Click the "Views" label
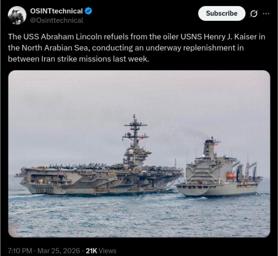 tap(107, 251)
